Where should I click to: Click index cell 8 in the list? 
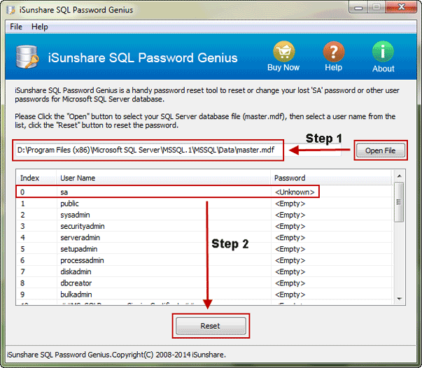(22, 283)
